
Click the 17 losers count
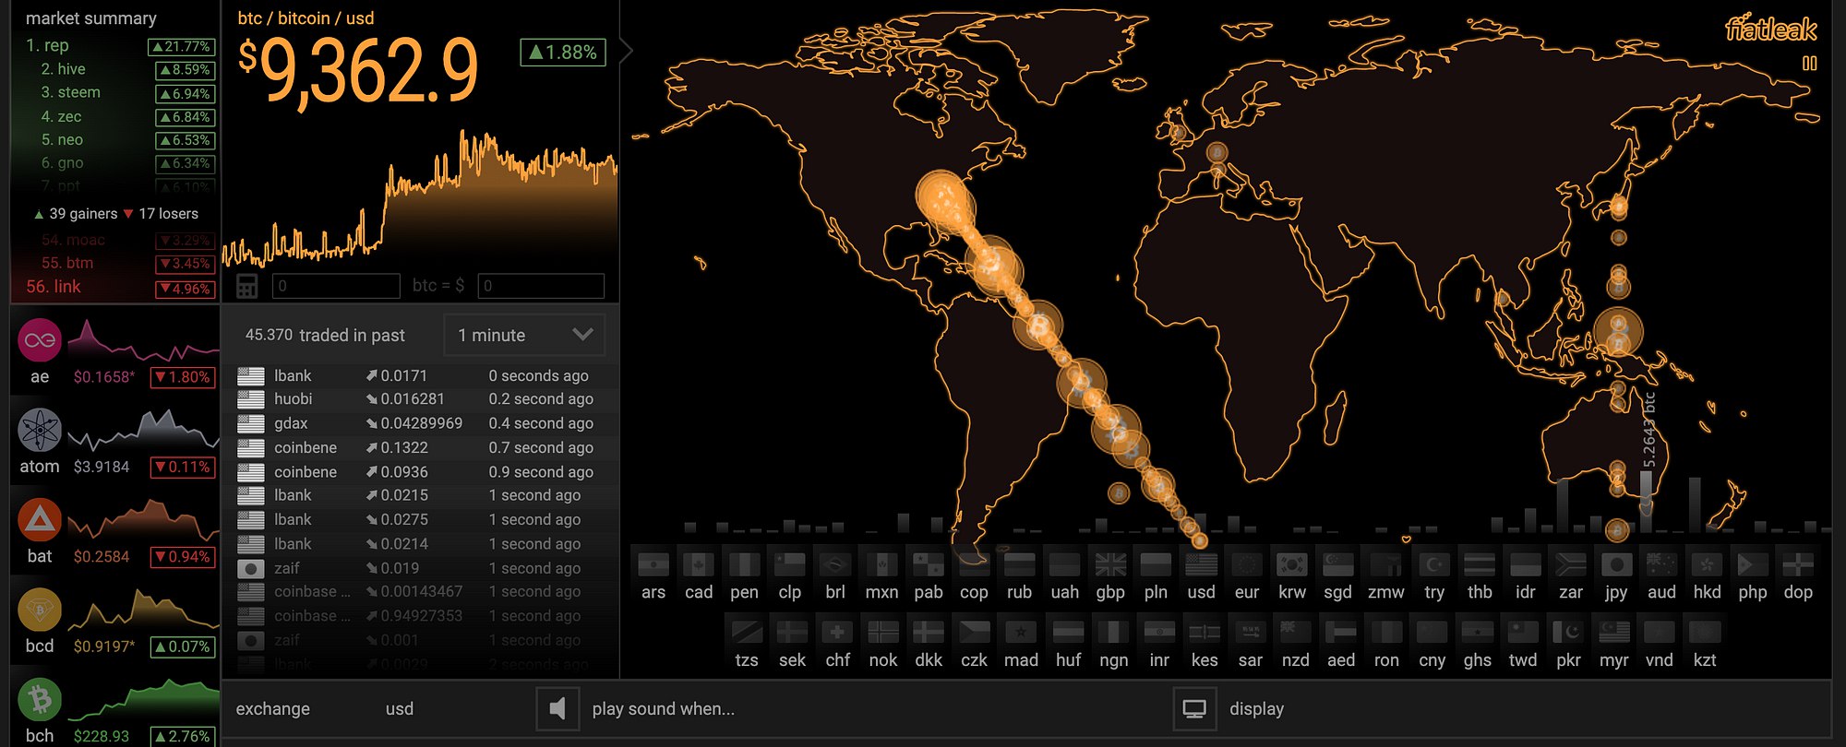(168, 214)
